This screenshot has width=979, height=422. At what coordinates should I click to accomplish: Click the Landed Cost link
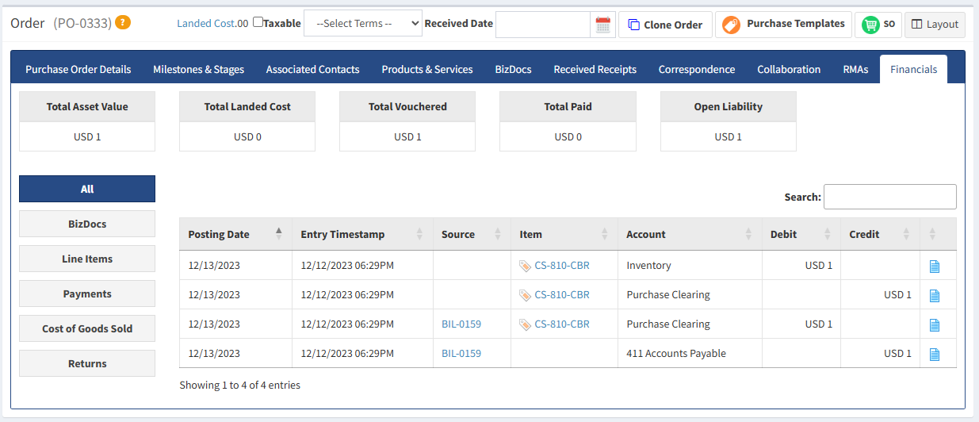(x=205, y=24)
